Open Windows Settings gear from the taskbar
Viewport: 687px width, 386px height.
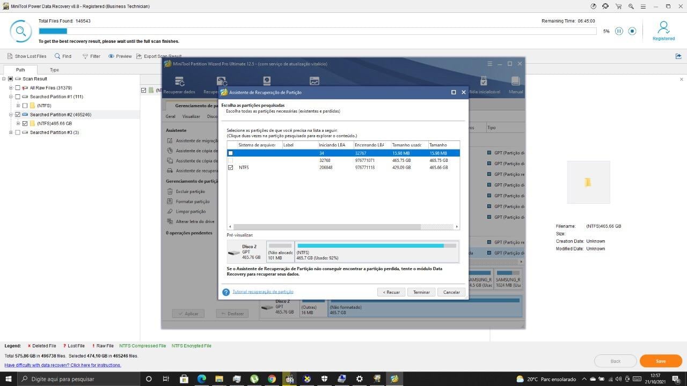tap(359, 379)
